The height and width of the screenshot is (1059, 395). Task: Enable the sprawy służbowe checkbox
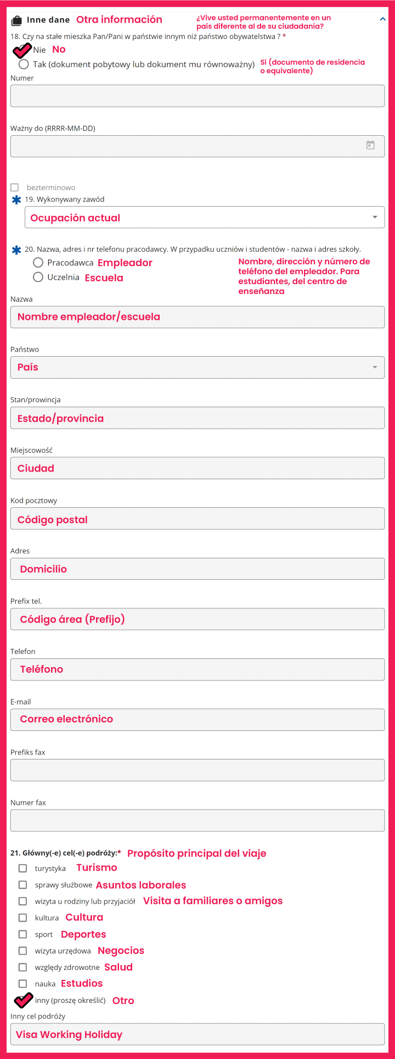tap(22, 885)
